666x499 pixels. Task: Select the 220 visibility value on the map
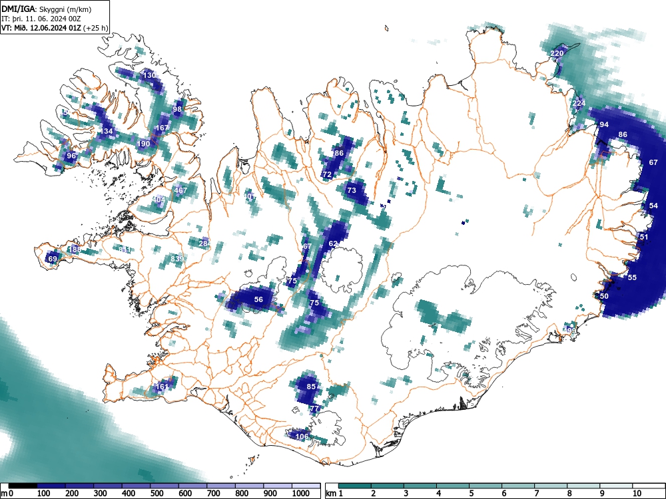(556, 53)
